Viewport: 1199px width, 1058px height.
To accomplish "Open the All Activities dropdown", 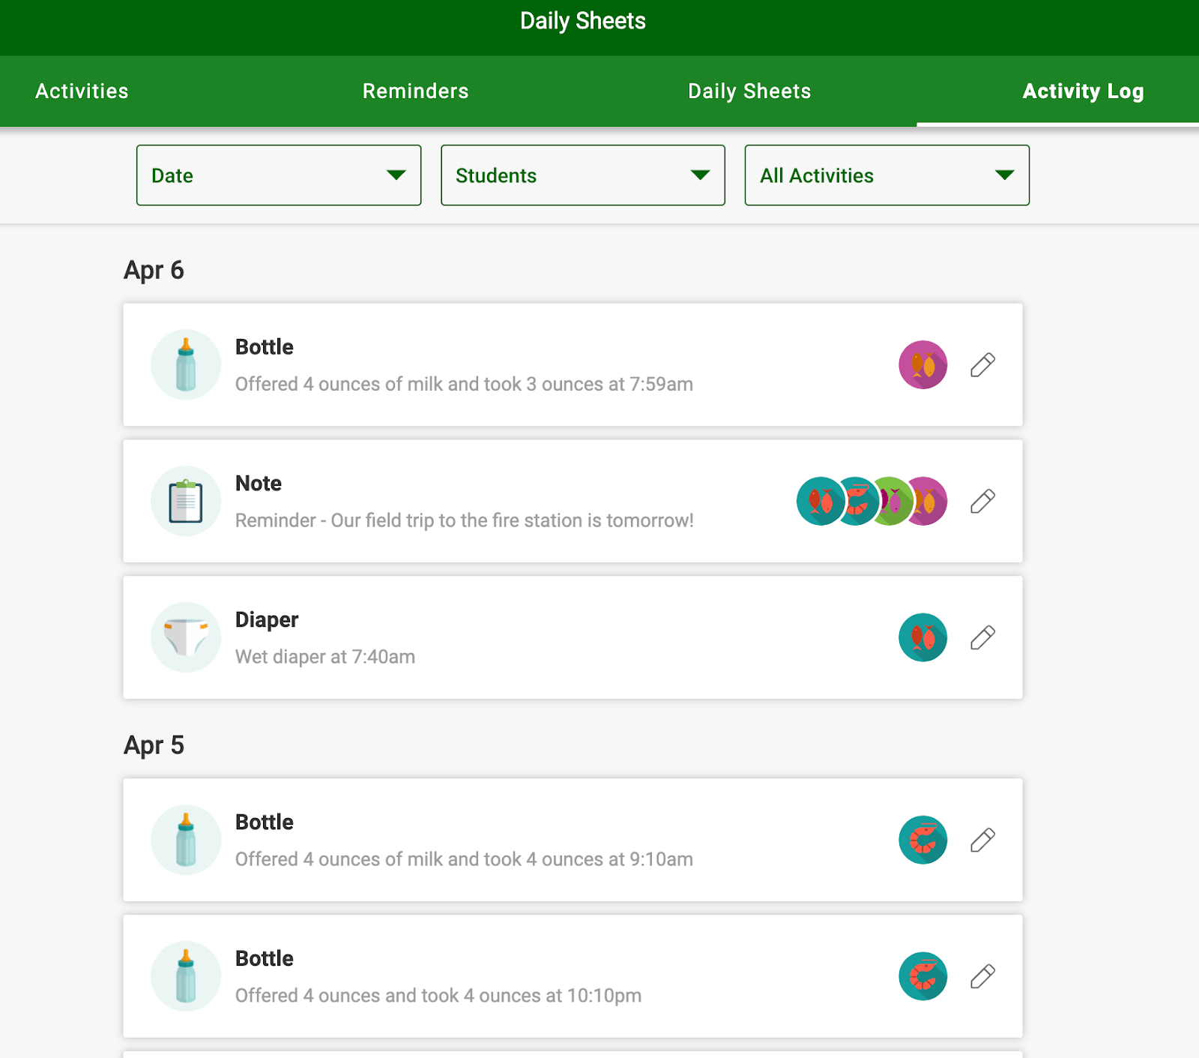I will (x=887, y=175).
